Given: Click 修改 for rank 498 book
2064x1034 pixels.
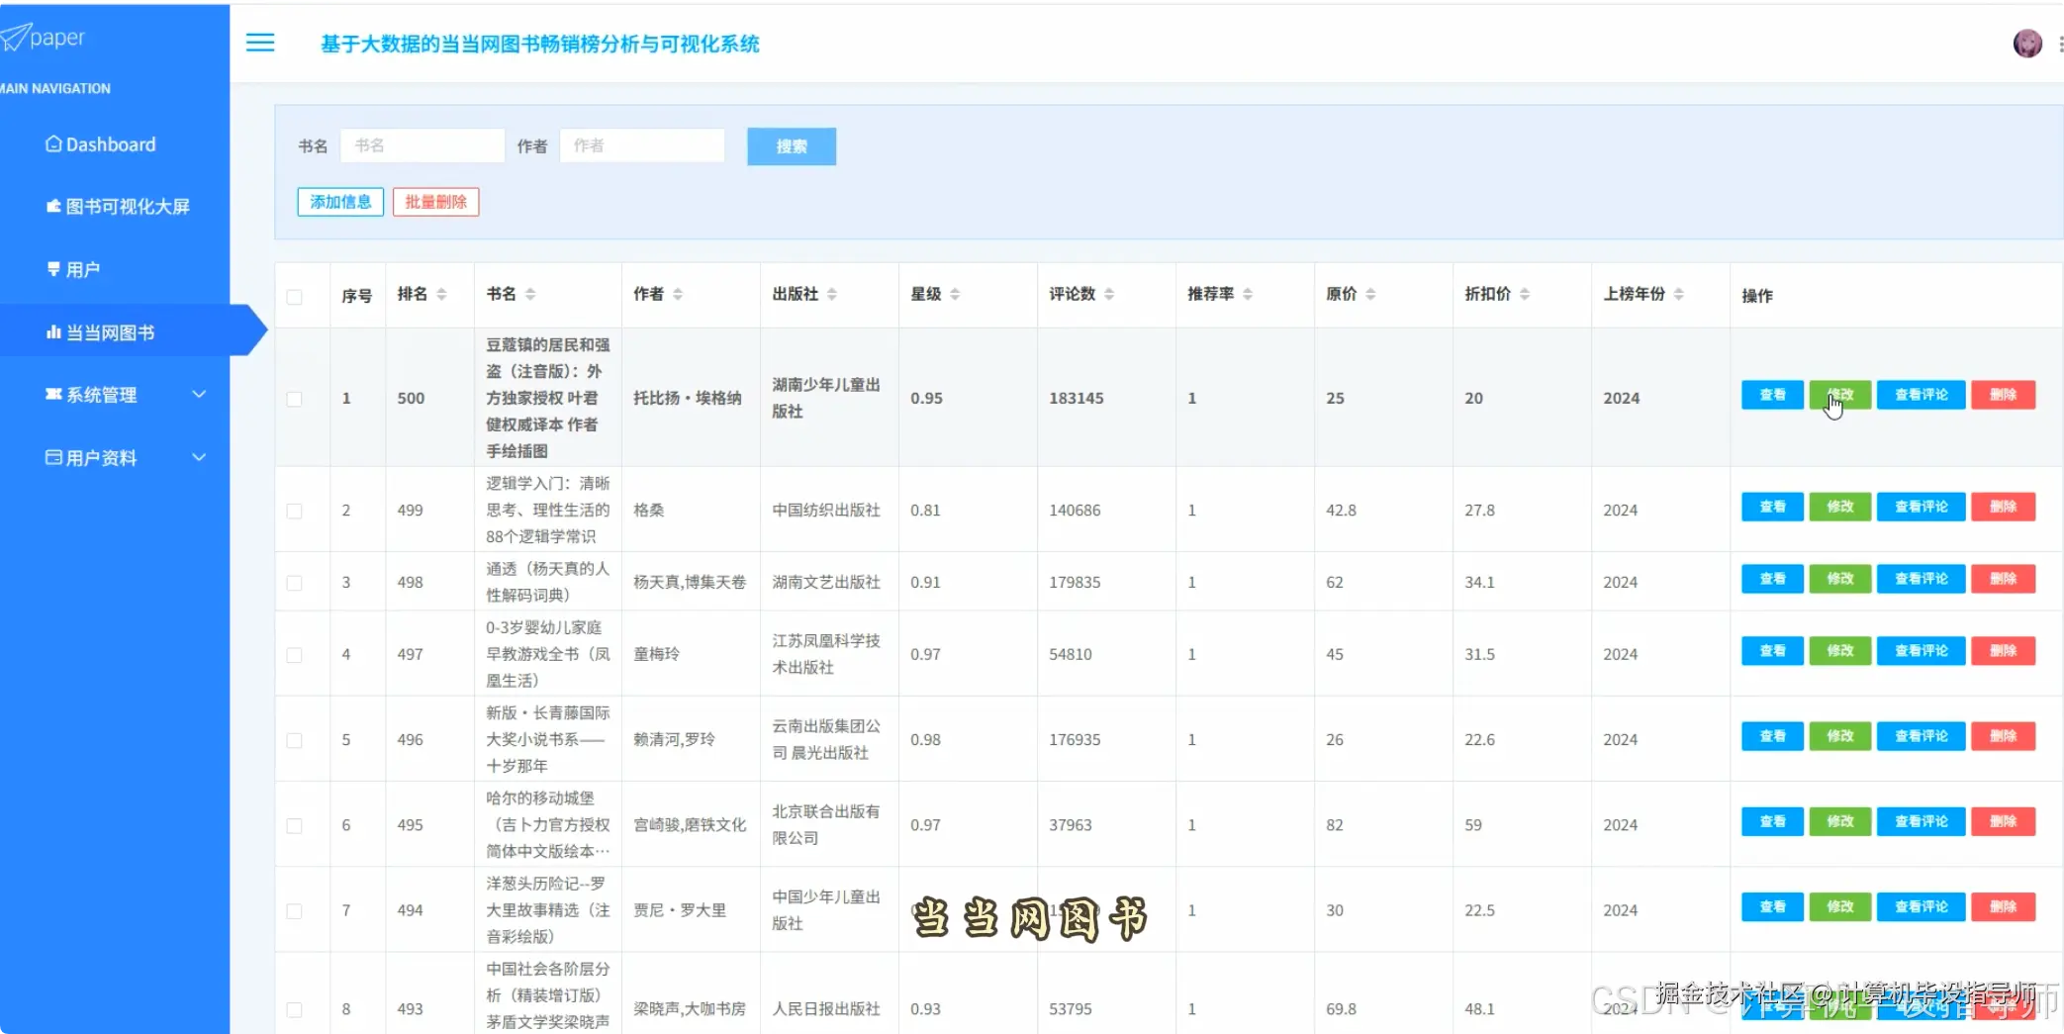Looking at the screenshot, I should [x=1840, y=579].
